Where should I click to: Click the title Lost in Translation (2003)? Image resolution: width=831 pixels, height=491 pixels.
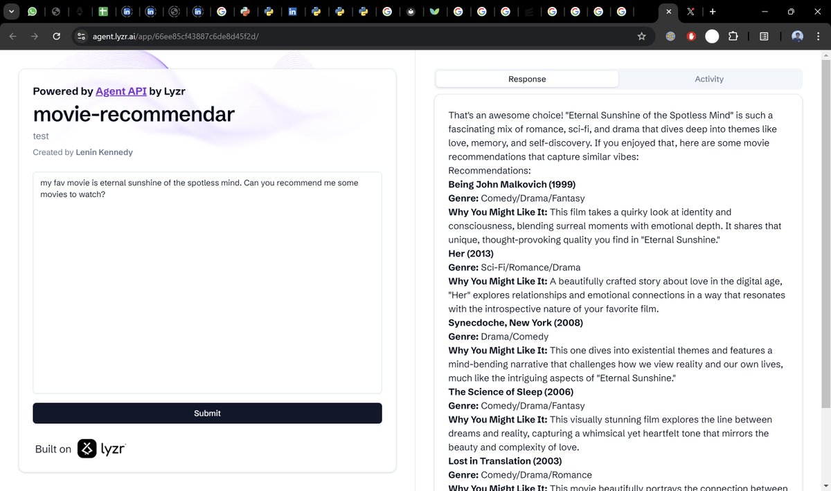[x=505, y=461]
